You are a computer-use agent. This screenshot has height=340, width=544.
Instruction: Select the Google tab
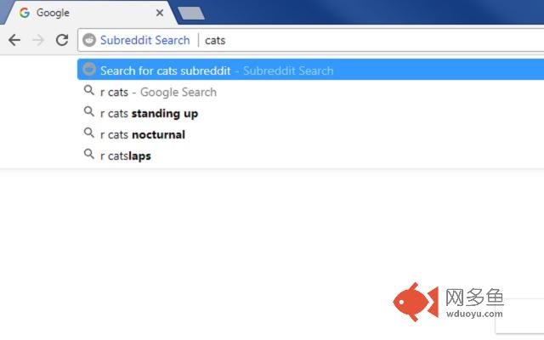coord(88,13)
